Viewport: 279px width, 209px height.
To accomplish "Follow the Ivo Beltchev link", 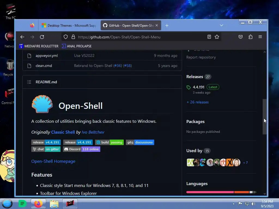I will pyautogui.click(x=93, y=132).
